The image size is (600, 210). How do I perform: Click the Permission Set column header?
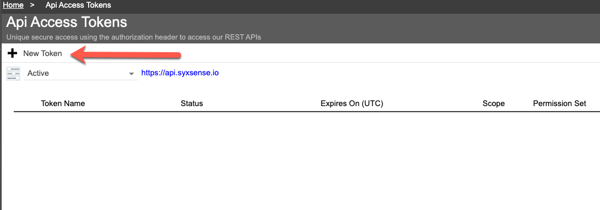point(559,103)
